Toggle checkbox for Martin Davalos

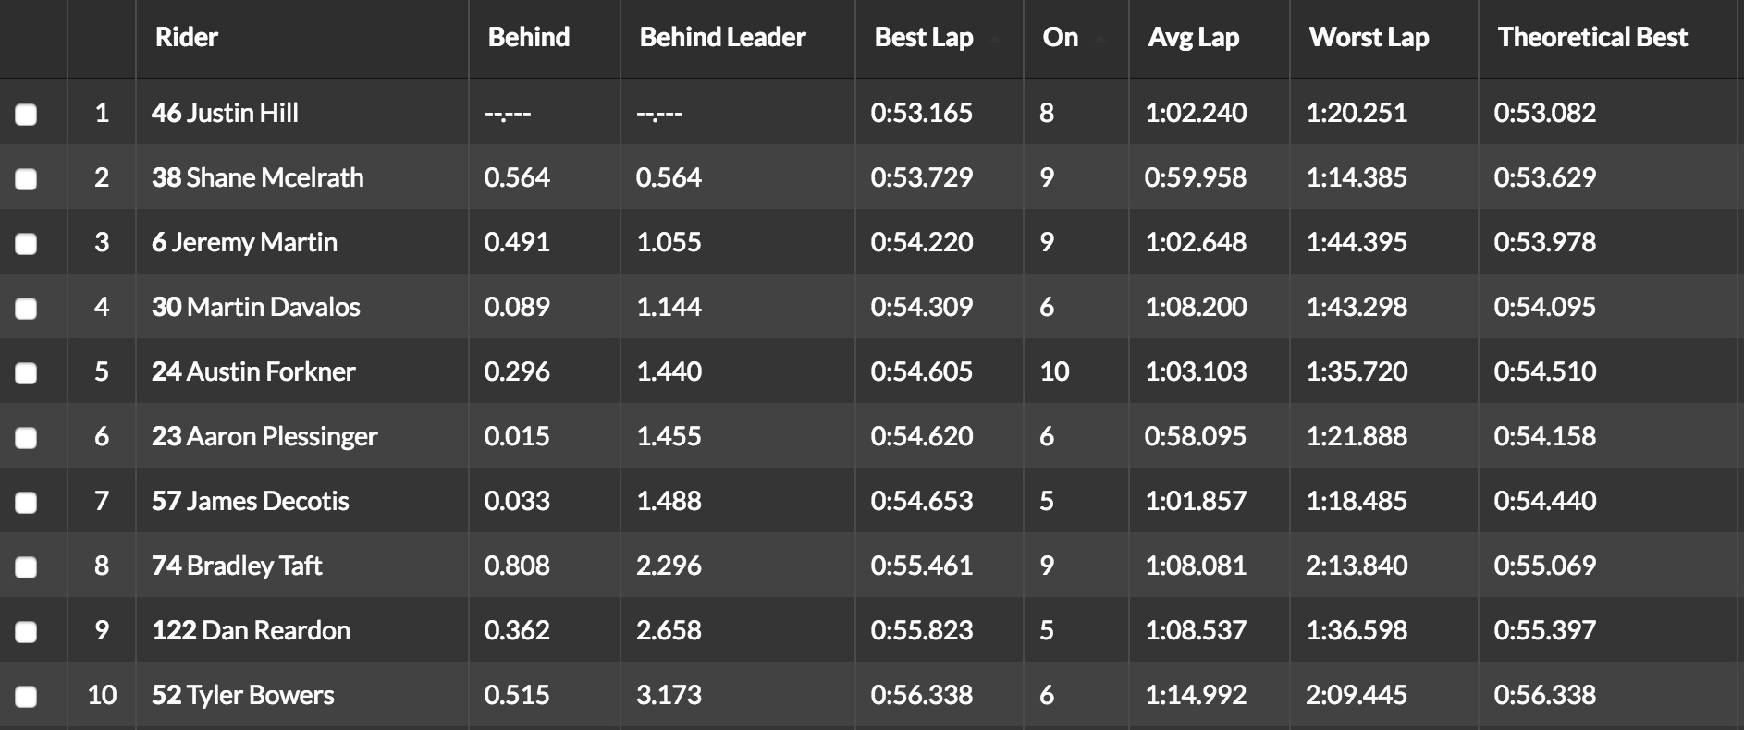tap(26, 309)
